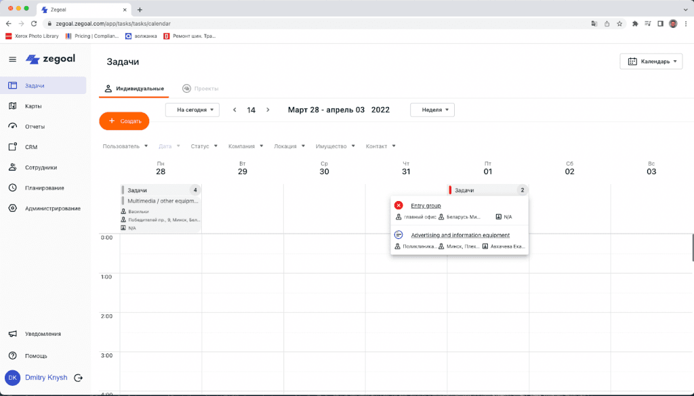Screen dimensions: 694x396
Task: Click the hamburger menu icon beside logo
Action: (12, 60)
